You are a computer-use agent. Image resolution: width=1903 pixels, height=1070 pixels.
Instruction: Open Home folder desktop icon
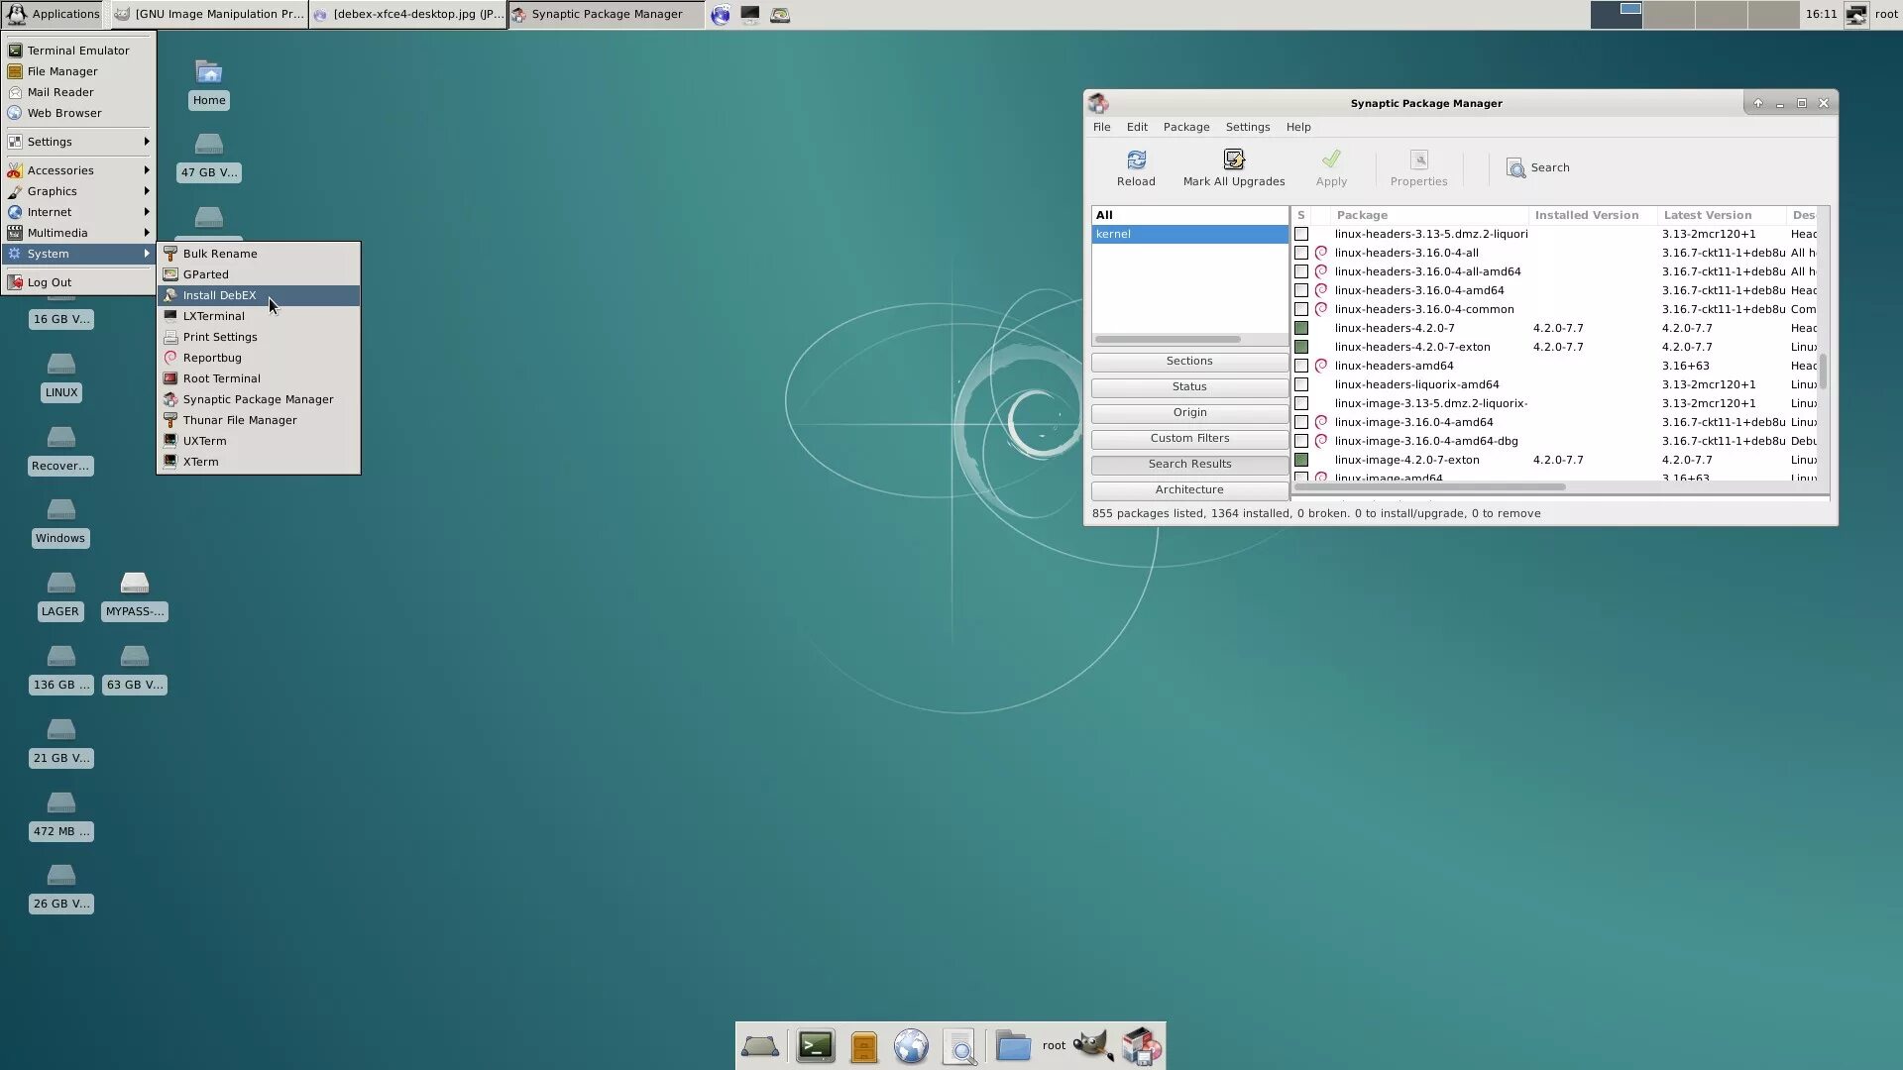(208, 73)
